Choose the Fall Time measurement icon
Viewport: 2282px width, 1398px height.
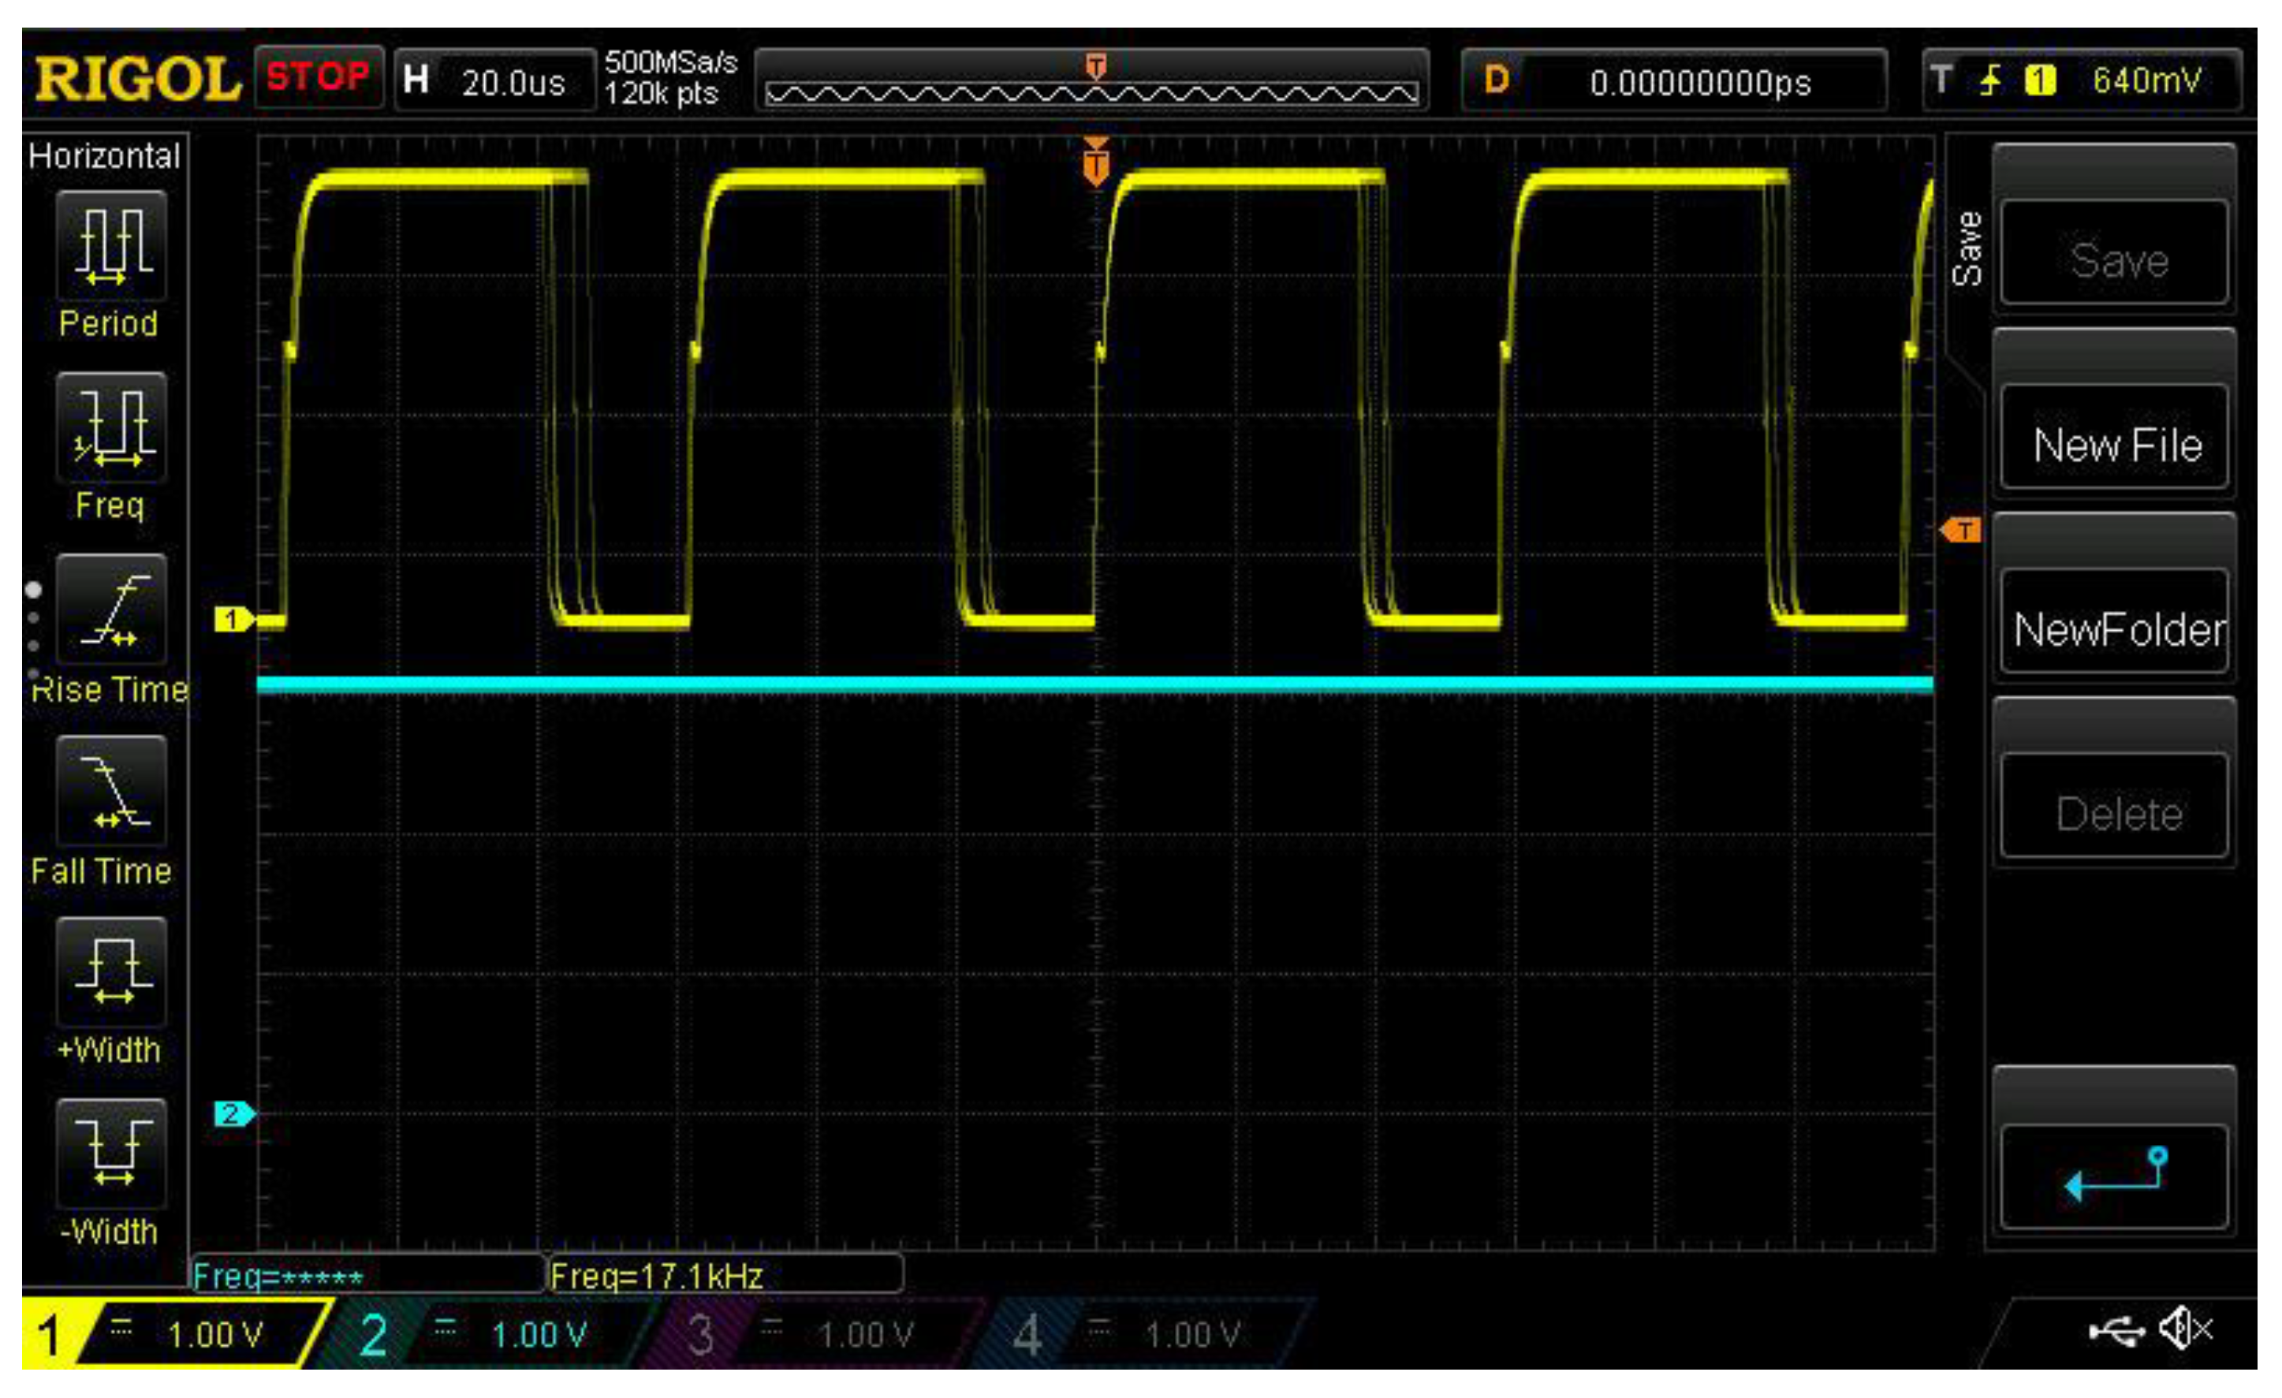(111, 792)
